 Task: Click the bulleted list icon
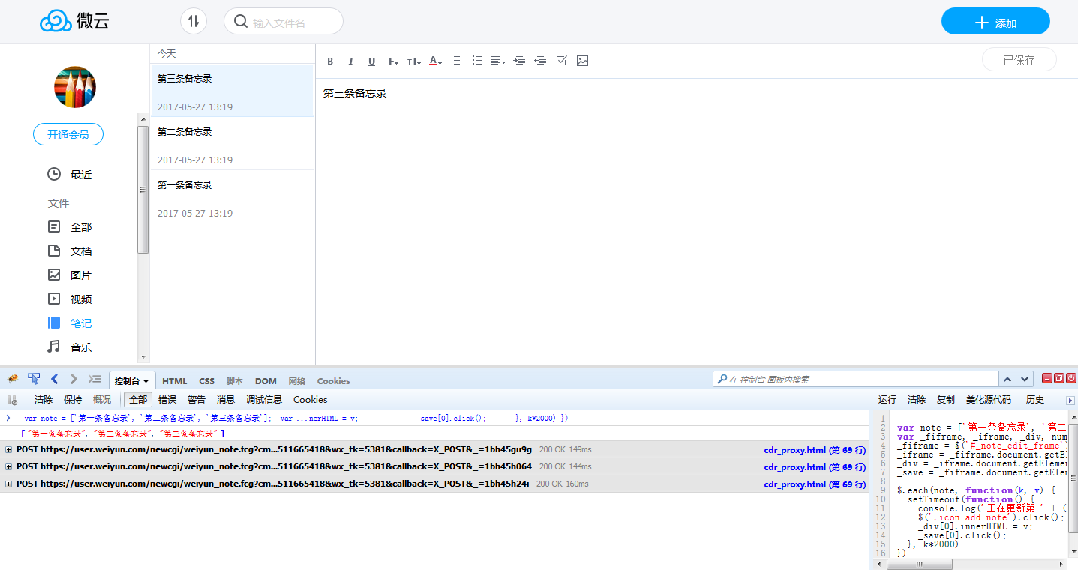(455, 61)
